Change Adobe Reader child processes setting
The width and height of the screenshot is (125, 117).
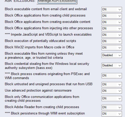(112, 107)
